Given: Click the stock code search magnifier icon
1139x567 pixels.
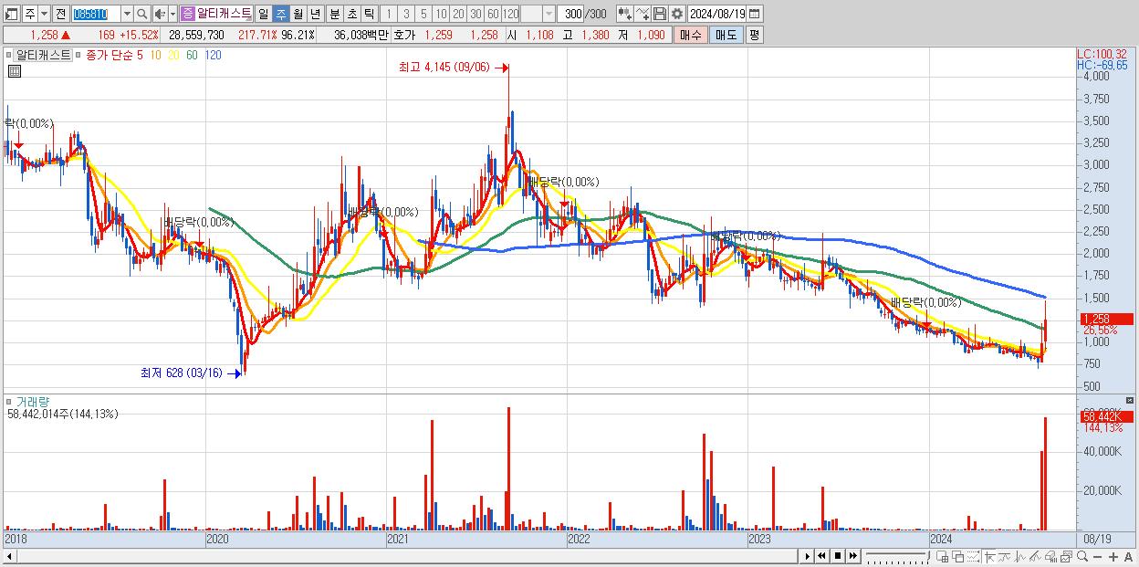Looking at the screenshot, I should (x=142, y=14).
